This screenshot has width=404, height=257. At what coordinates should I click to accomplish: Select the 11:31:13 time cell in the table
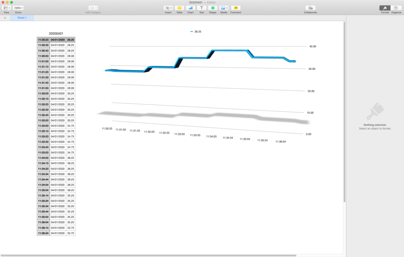43,67
